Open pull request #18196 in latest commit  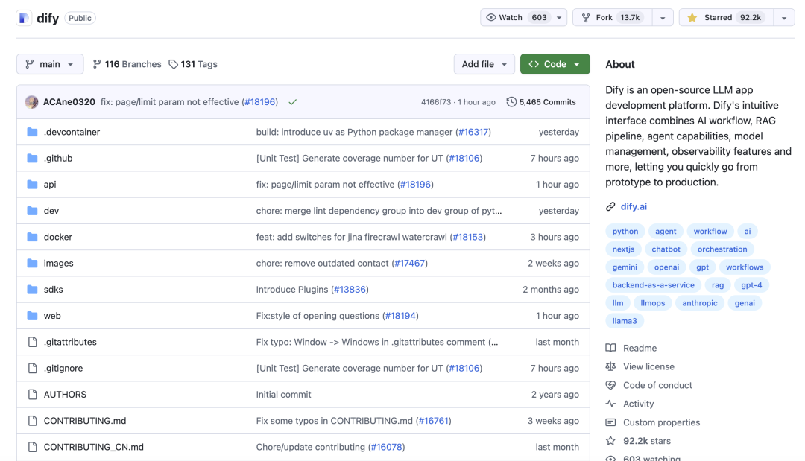coord(260,102)
